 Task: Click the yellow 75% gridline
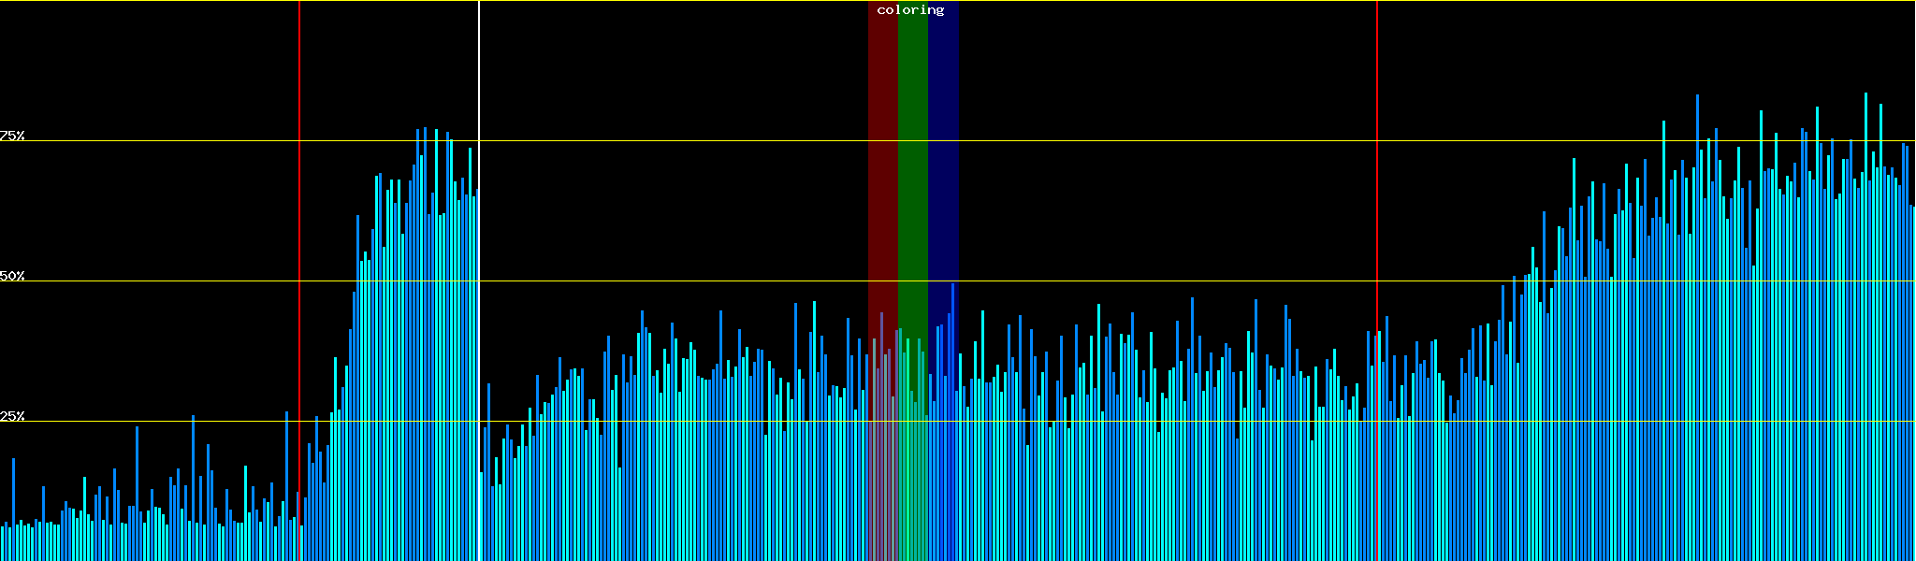[1123, 141]
